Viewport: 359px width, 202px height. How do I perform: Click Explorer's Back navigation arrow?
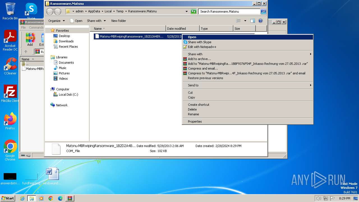coord(50,12)
